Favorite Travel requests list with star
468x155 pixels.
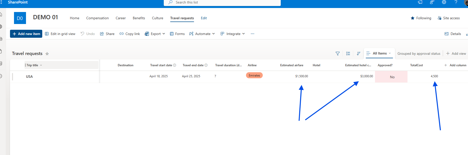click(47, 54)
